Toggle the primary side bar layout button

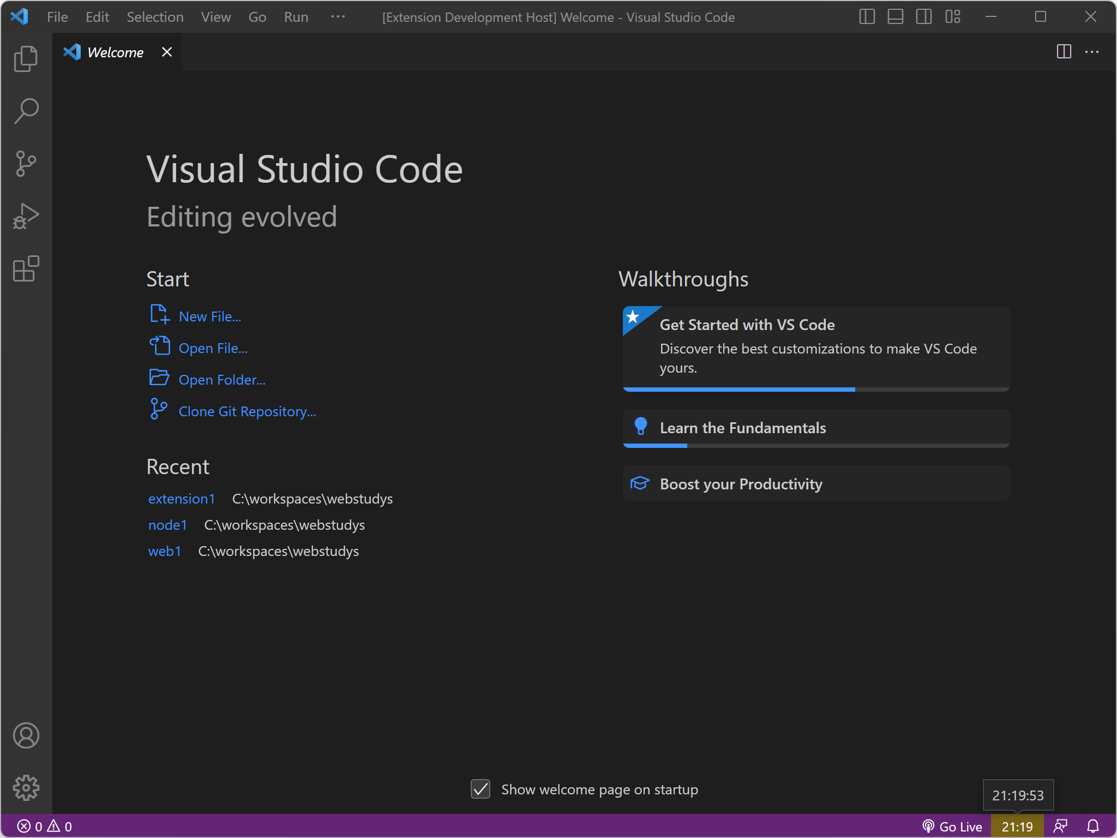(867, 17)
